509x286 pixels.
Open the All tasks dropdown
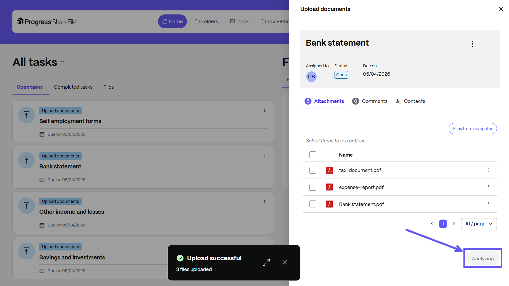point(63,62)
